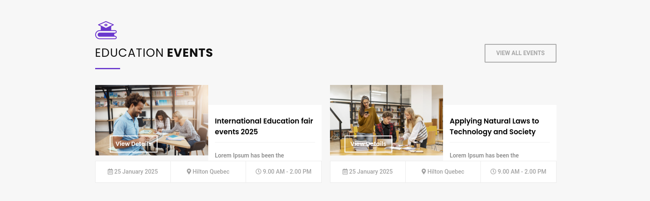Click the graduation cap books icon
Viewport: 650px width, 201px height.
click(x=106, y=30)
